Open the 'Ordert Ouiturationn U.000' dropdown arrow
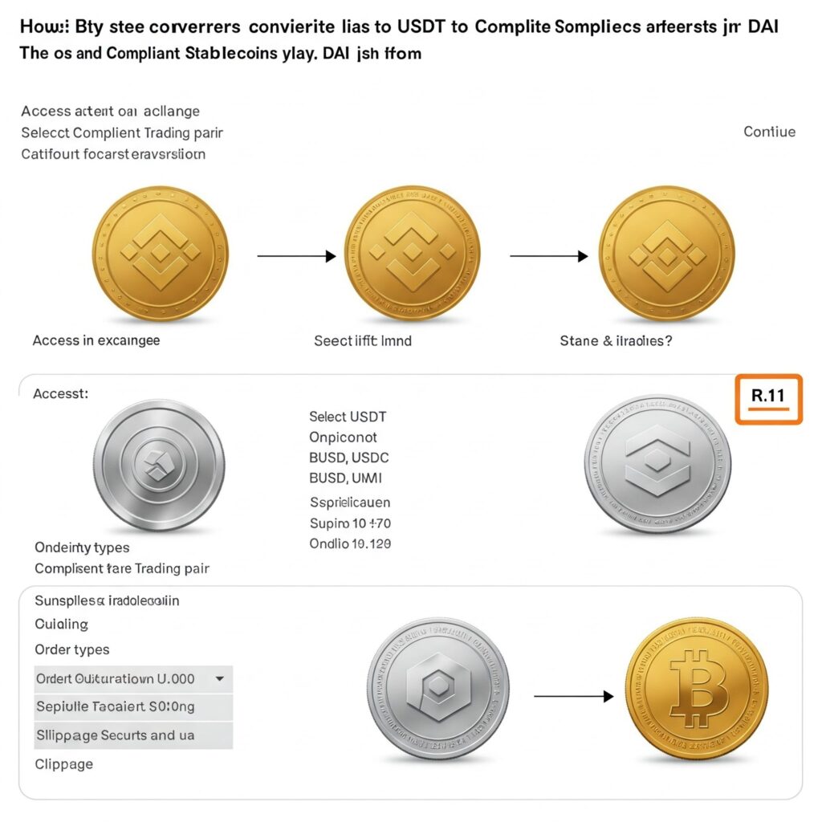The image size is (822, 822). pos(220,678)
